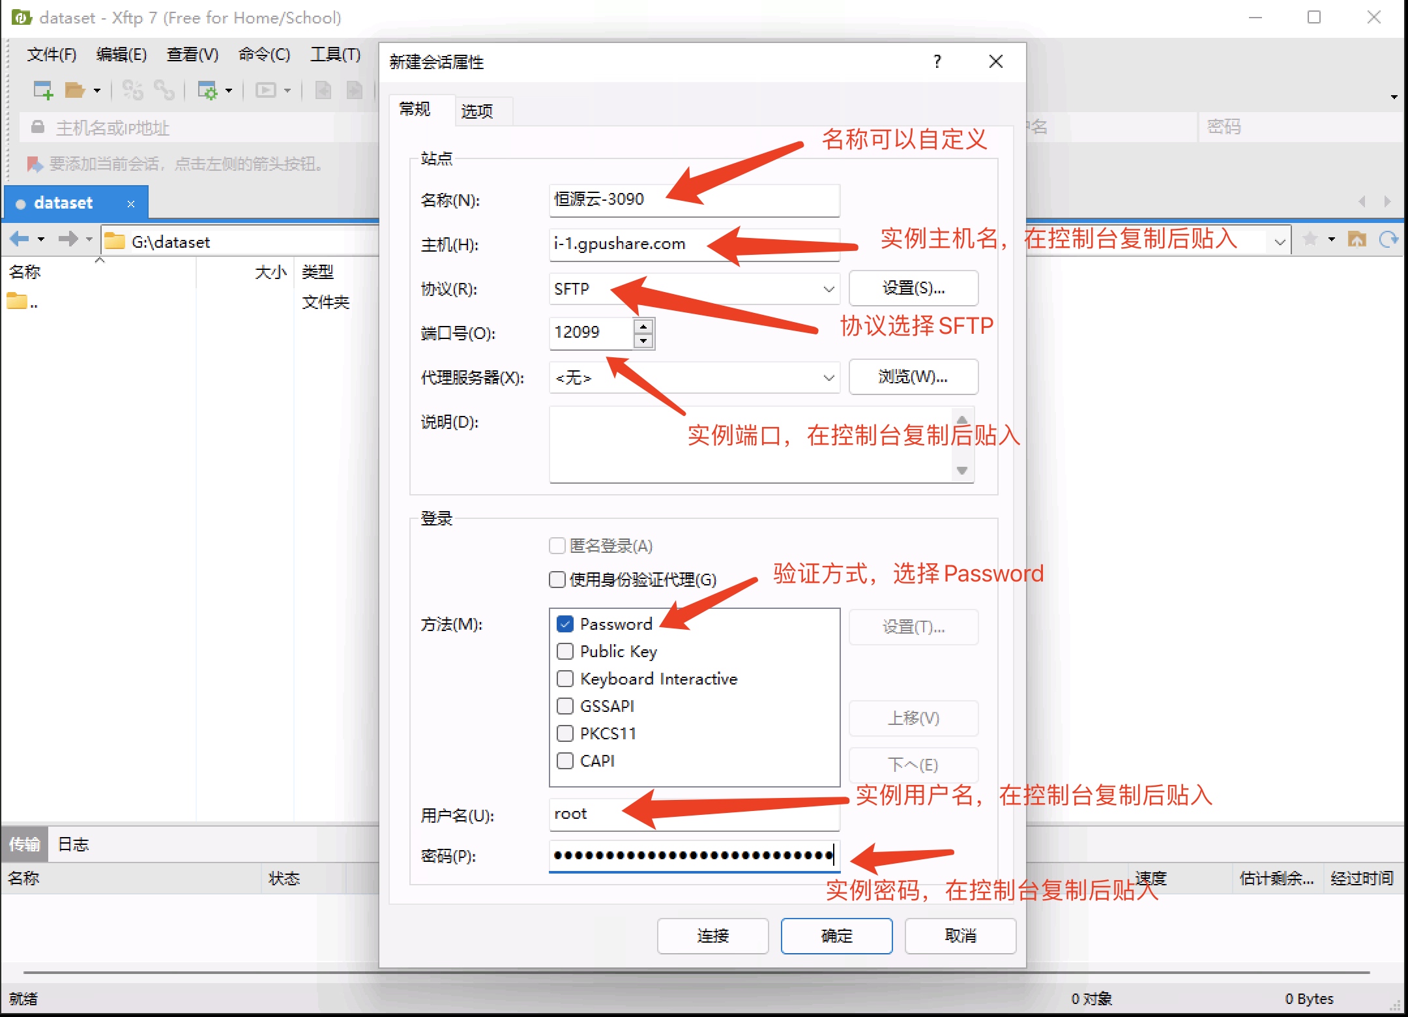Click the blue back navigation arrow
1408x1017 pixels.
click(x=19, y=239)
